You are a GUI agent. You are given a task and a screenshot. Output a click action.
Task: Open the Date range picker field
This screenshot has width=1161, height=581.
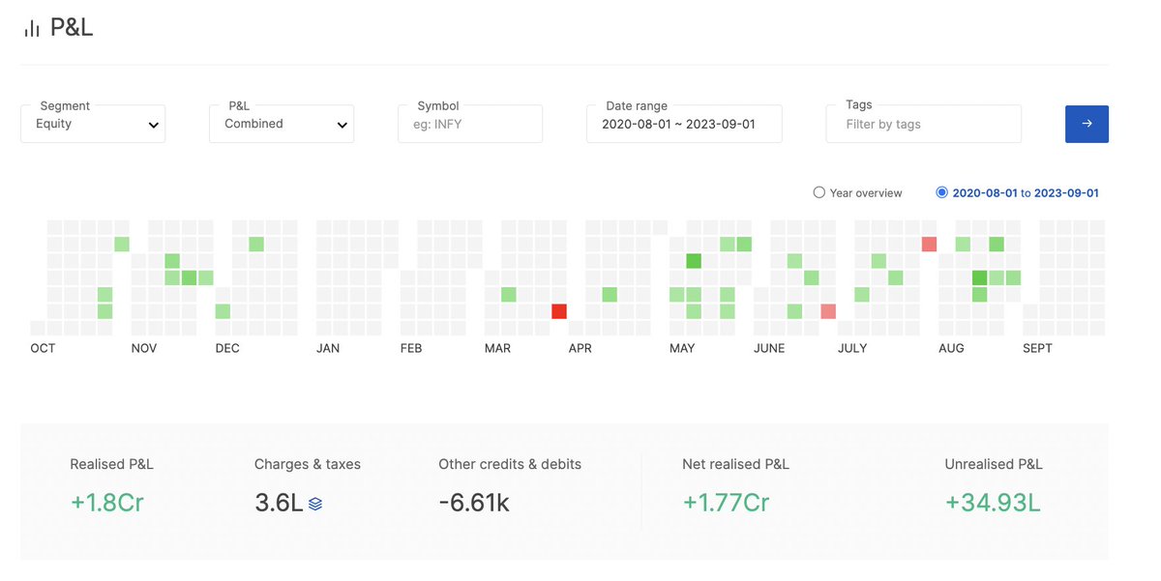684,124
